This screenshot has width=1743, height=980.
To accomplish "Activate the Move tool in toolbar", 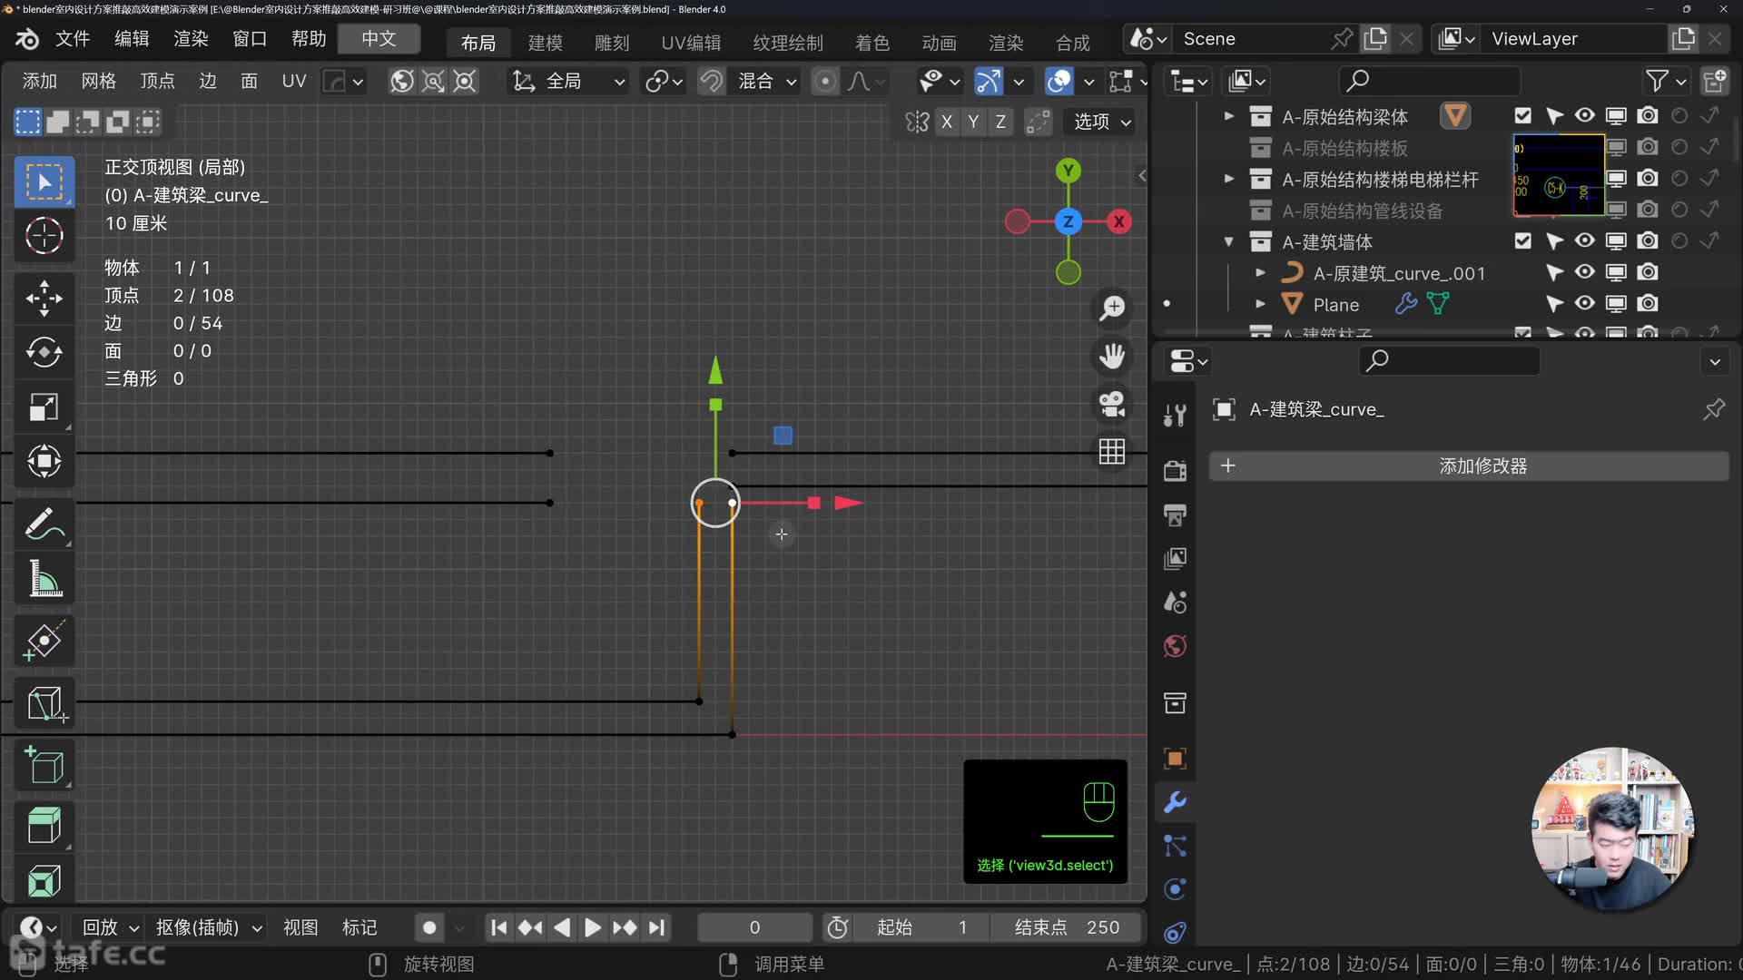I will (44, 298).
